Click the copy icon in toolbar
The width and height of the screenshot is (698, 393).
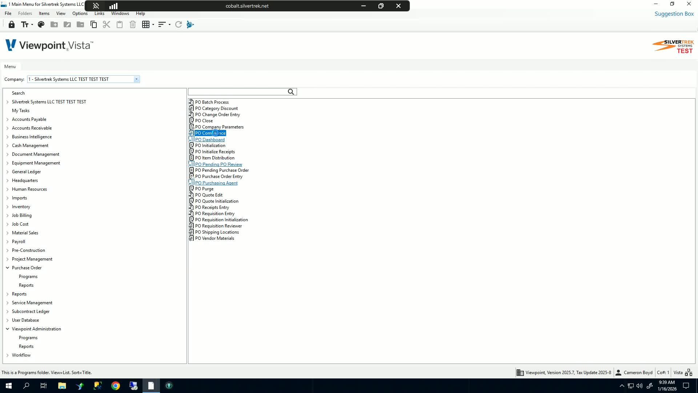pos(93,24)
